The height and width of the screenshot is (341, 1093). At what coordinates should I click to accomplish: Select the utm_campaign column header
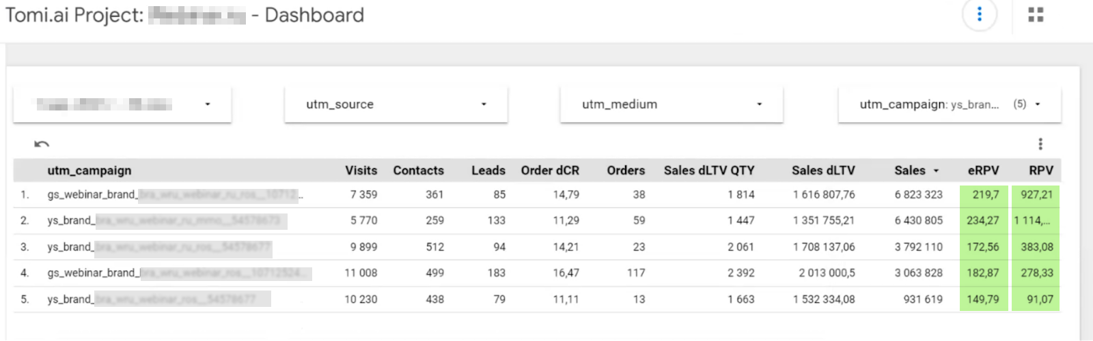(89, 170)
